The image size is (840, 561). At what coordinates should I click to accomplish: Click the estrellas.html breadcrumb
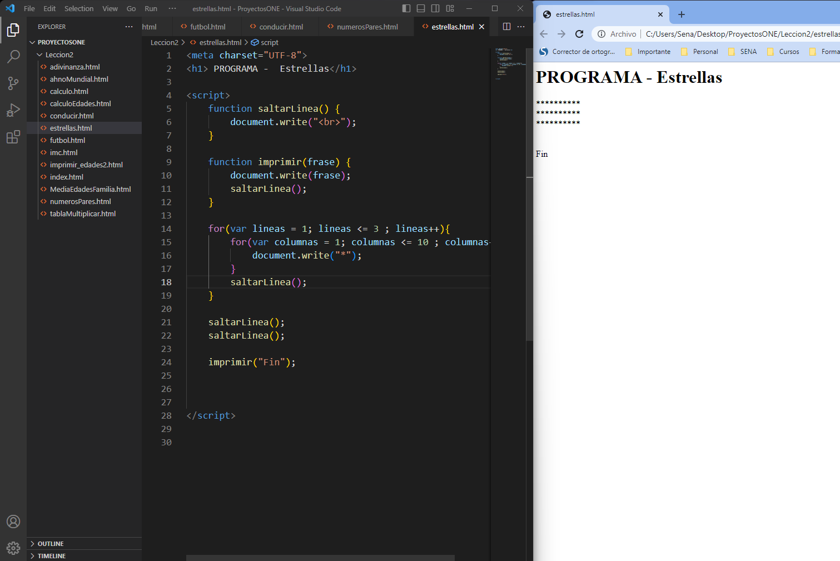coord(216,42)
